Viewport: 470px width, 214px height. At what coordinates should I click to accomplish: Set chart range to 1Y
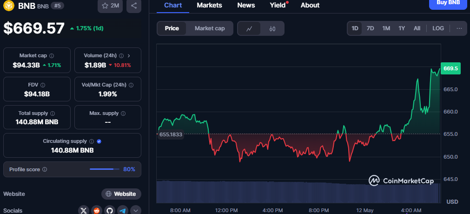402,28
